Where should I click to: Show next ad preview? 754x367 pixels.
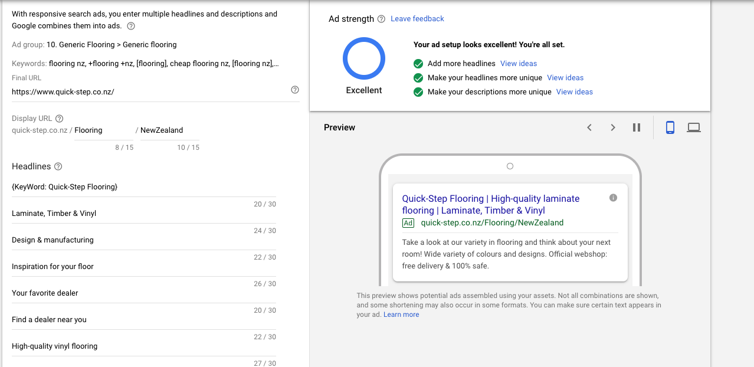pyautogui.click(x=613, y=127)
